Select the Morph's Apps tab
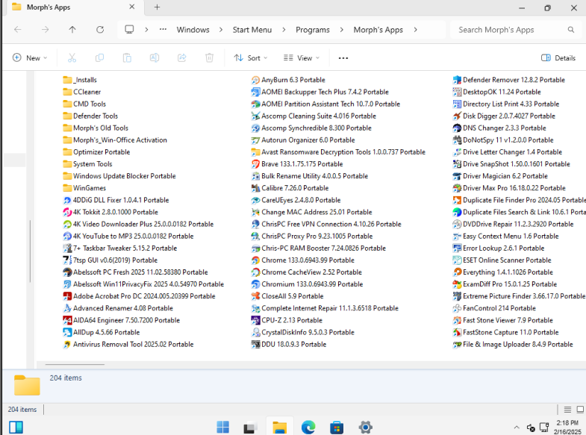 [x=73, y=7]
